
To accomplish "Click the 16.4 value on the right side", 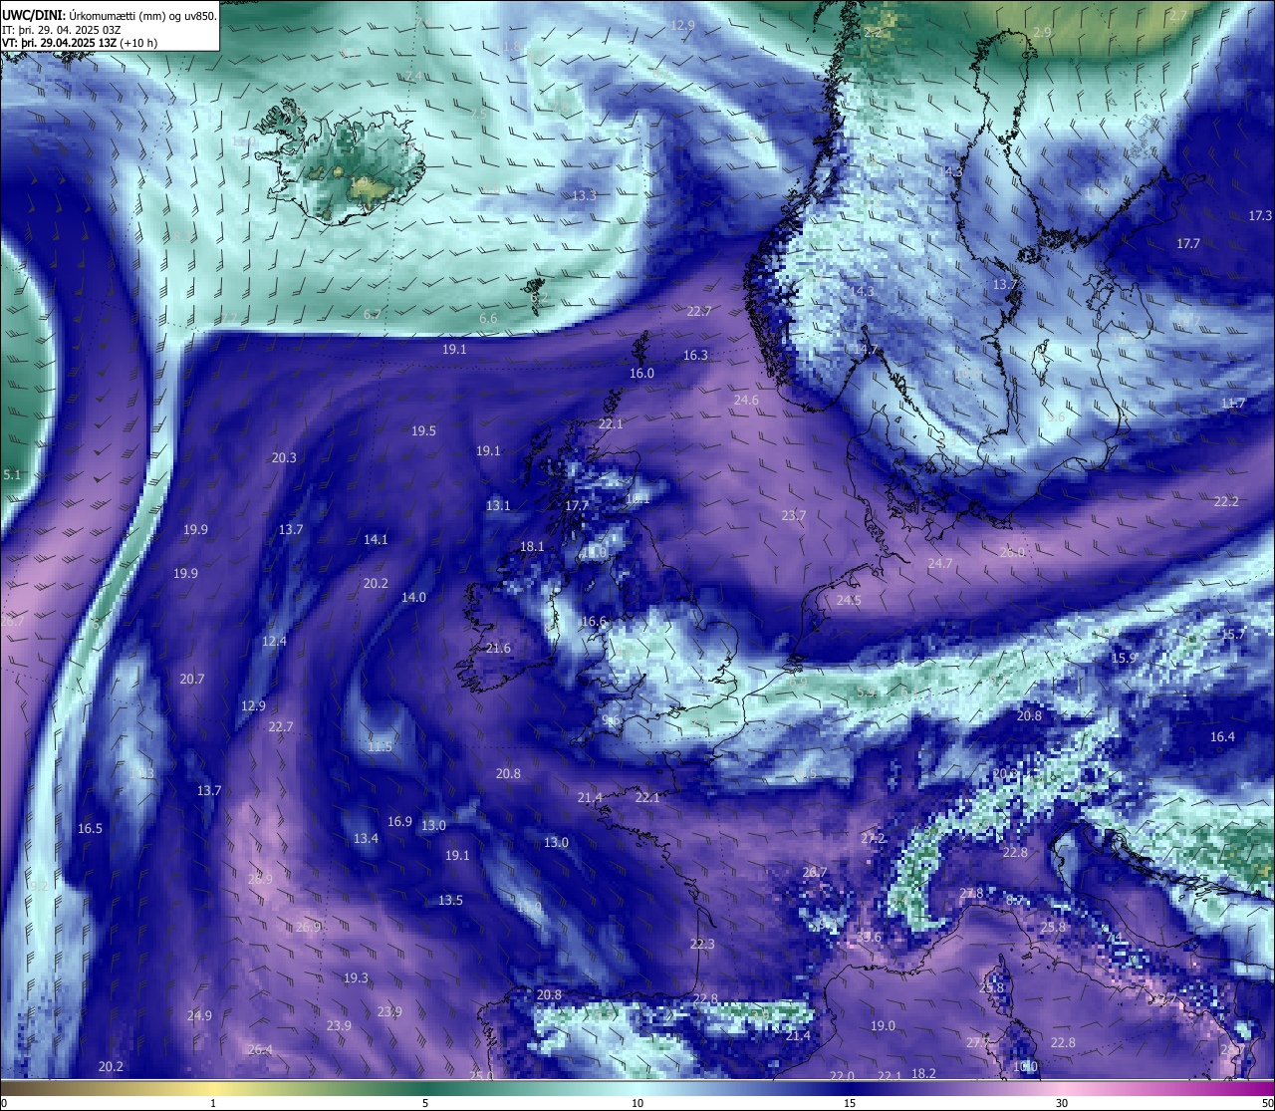I will [1222, 737].
